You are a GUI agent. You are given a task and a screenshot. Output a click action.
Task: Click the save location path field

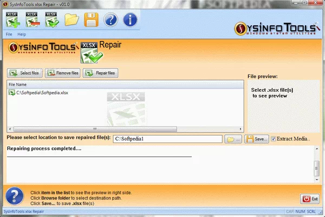(x=168, y=139)
